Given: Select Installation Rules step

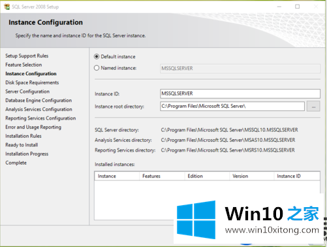Looking at the screenshot, I should click(23, 136).
